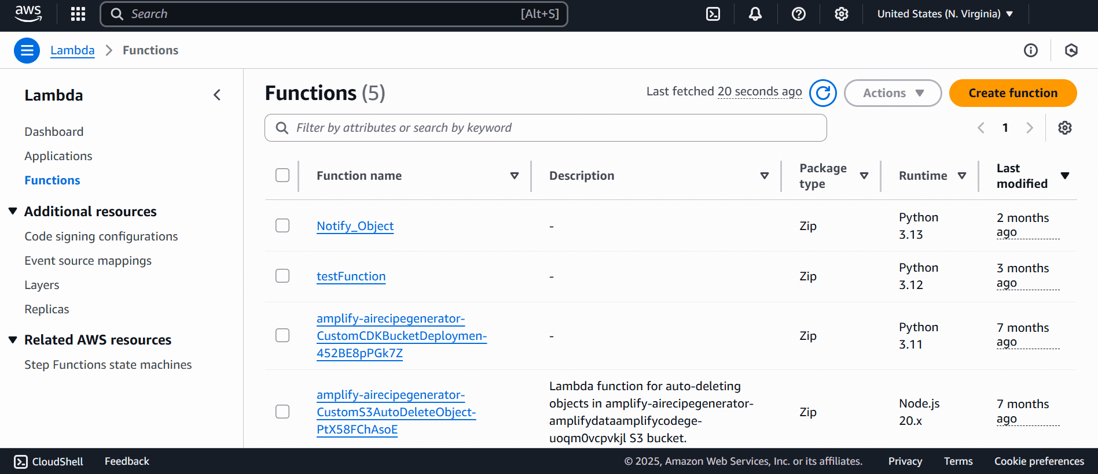The height and width of the screenshot is (474, 1098).
Task: Select the CustomS3AutoDeleteObject function checkbox
Action: coord(282,412)
